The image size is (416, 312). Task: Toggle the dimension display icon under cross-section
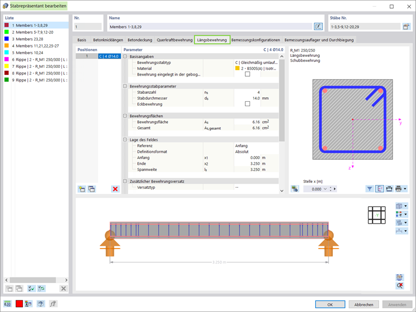[379, 189]
